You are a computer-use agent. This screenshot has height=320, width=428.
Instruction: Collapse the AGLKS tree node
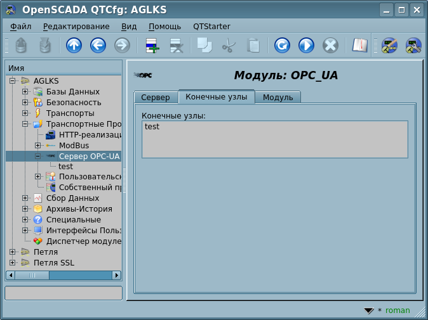coord(13,81)
